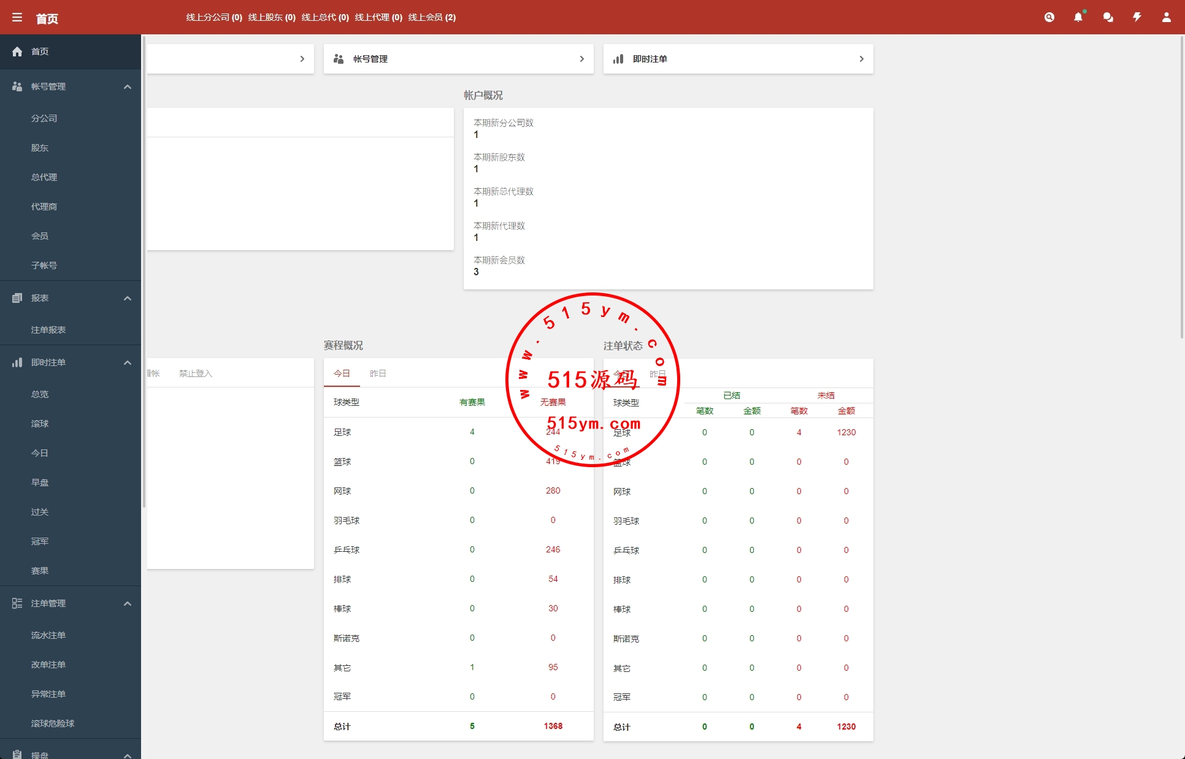
Task: Click the lightning bolt icon
Action: [1137, 17]
